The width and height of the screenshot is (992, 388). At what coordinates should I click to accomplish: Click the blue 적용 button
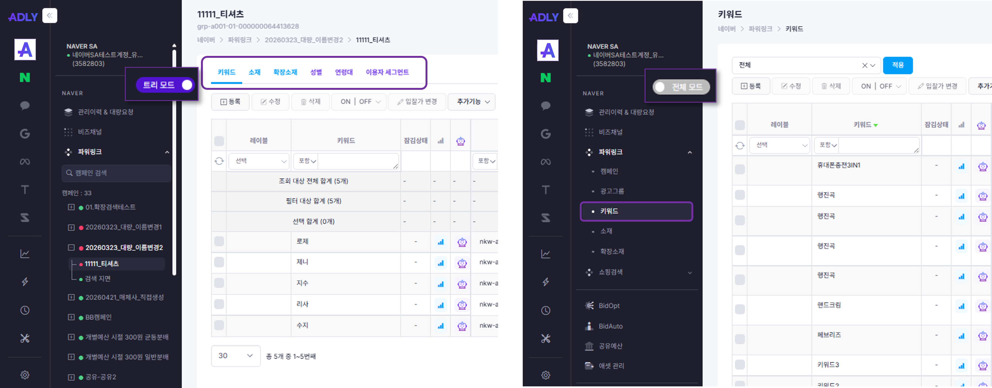[898, 65]
